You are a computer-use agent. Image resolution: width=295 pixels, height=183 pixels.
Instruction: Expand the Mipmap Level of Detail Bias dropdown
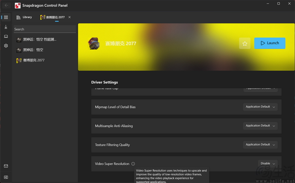tap(260, 107)
